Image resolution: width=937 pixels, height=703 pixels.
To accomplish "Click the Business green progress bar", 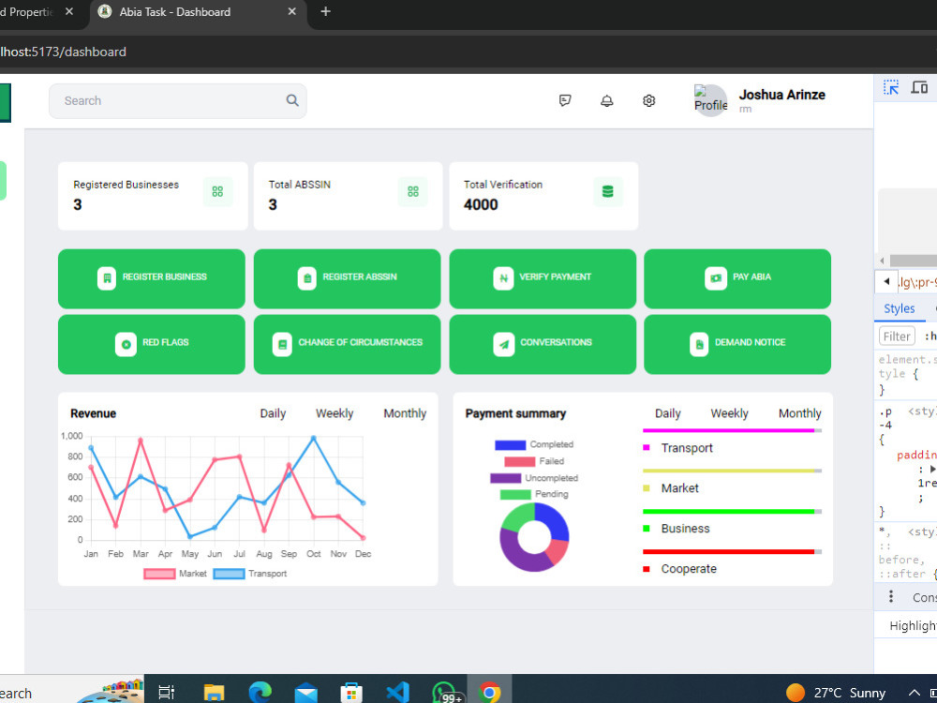I will tap(732, 512).
